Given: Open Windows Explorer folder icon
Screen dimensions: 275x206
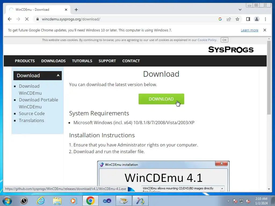Looking at the screenshot, I should tap(57, 201).
